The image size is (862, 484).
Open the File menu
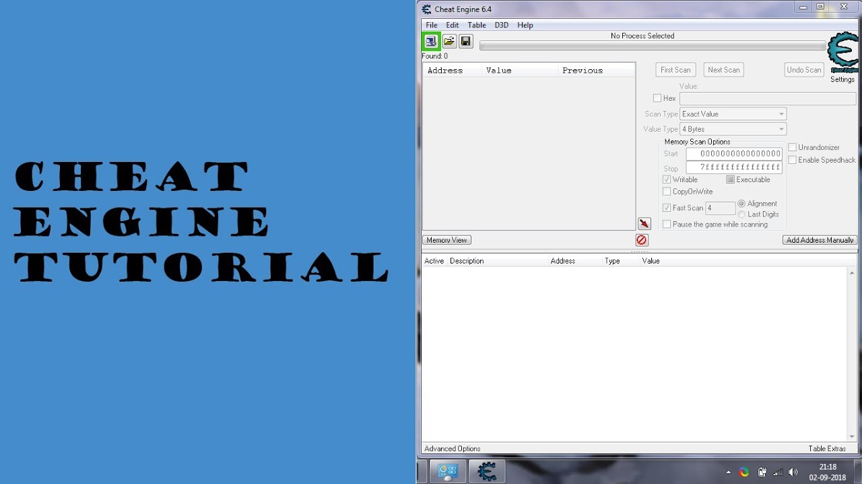pyautogui.click(x=432, y=25)
